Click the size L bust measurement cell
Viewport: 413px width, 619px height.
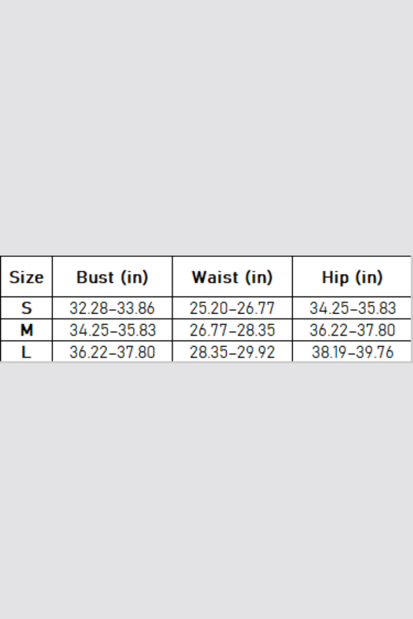112,352
